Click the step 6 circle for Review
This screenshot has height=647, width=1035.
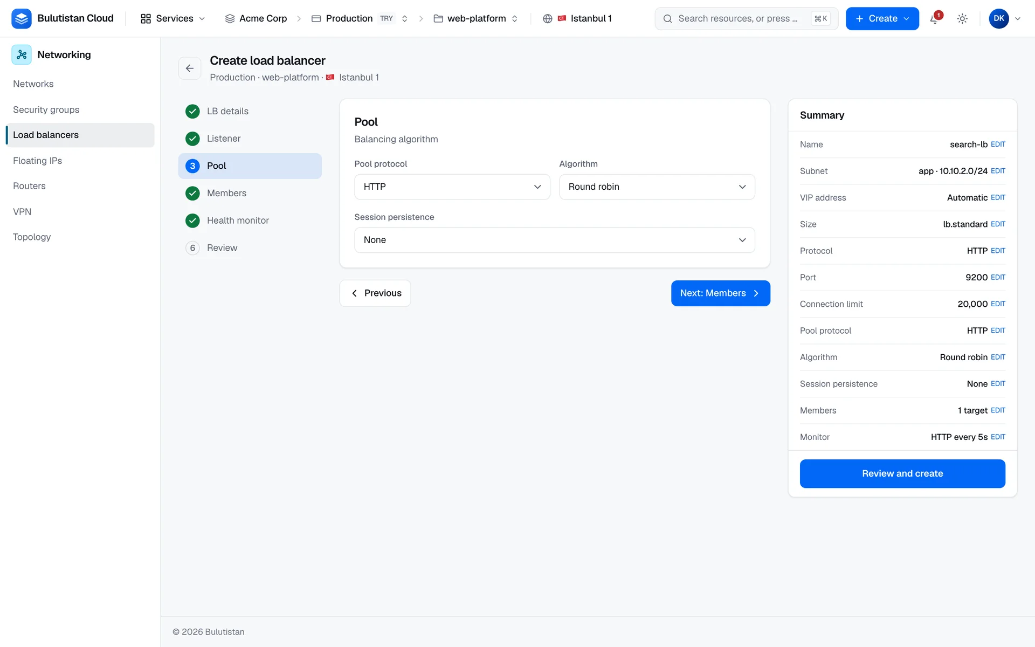(192, 248)
